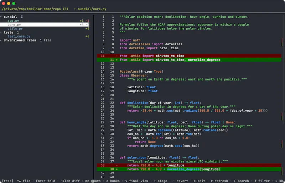Click '/ search' in the status bar
Viewport: 285px width, 183px height.
tap(241, 181)
